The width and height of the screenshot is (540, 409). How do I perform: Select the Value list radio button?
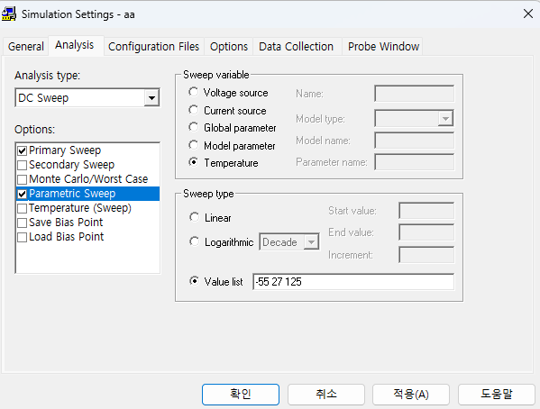(x=194, y=281)
